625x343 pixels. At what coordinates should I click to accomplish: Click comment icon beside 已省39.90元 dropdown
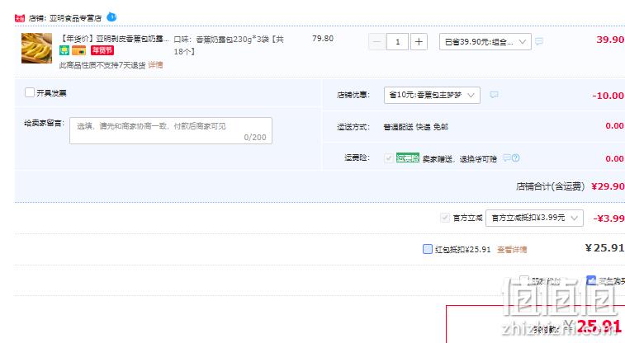point(539,41)
